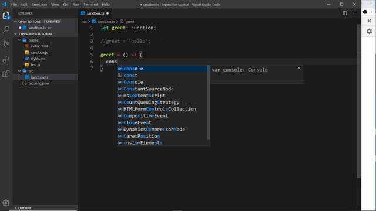The image size is (376, 211).
Task: Click line number 3 in the gutter
Action: (92, 42)
